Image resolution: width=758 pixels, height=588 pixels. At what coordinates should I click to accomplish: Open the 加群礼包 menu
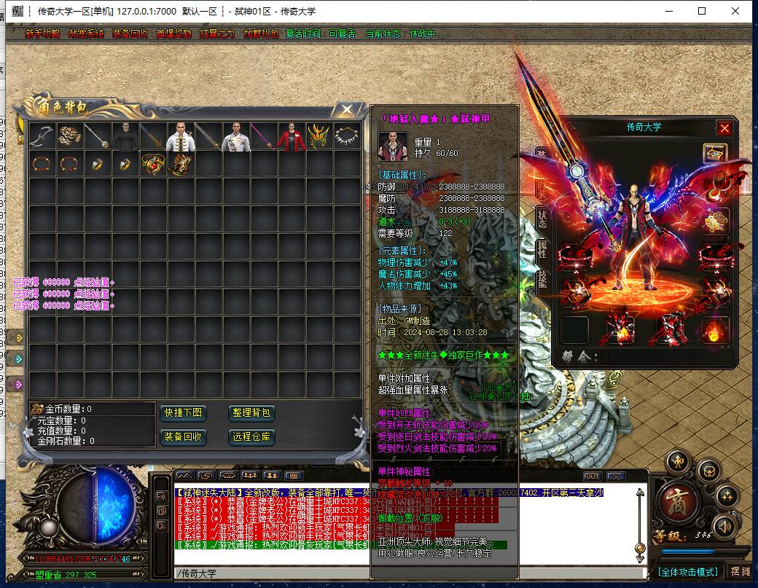tap(261, 34)
